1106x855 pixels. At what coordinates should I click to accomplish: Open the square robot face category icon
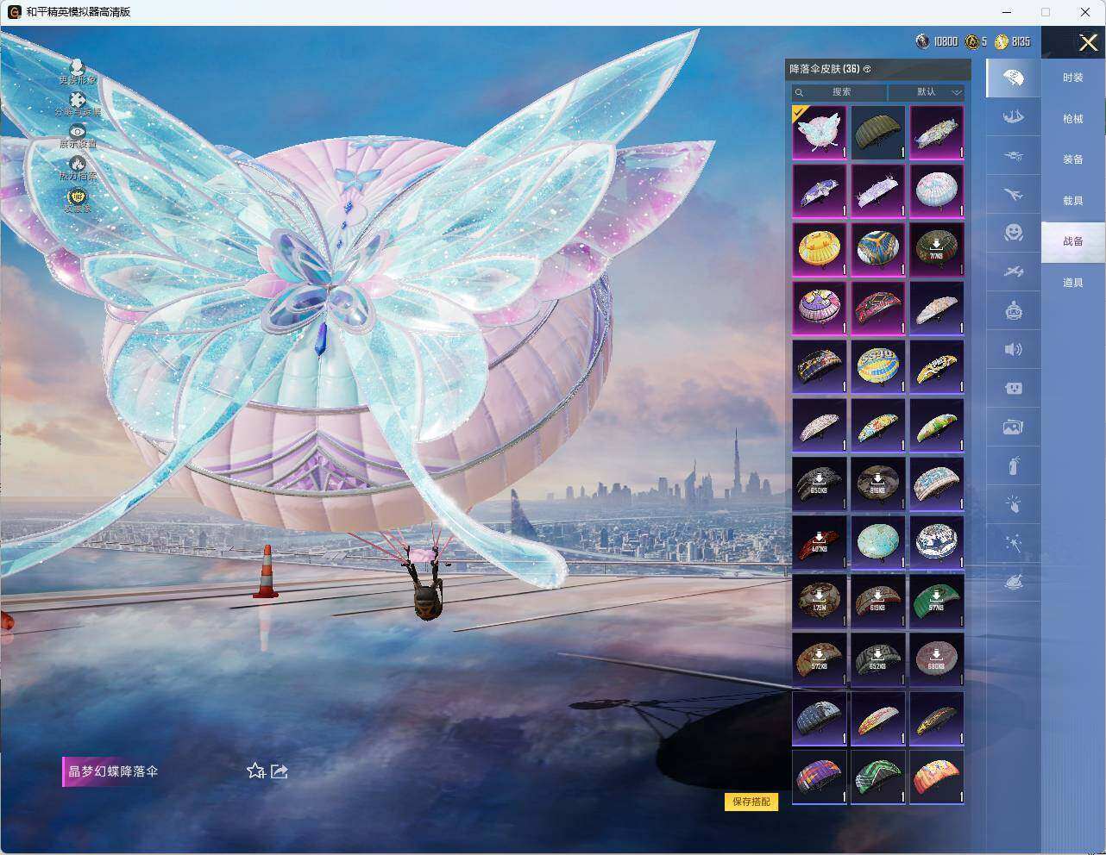(1013, 388)
